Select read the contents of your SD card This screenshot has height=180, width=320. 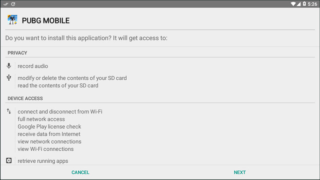tap(58, 86)
